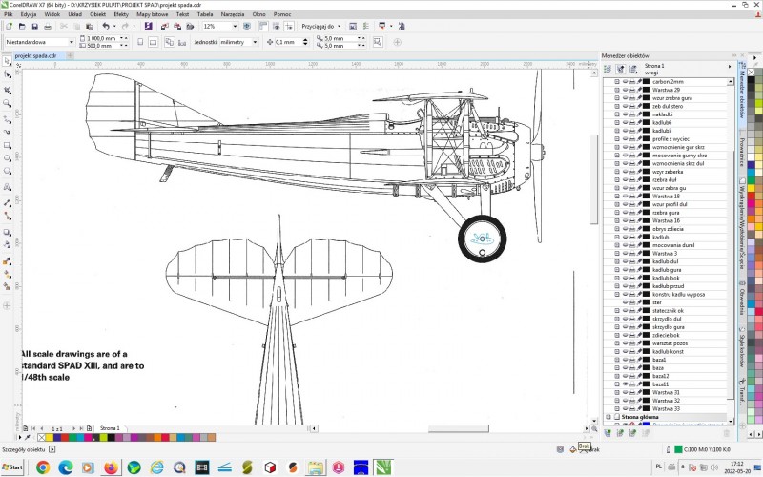Viewport: 763px width, 477px height.
Task: Select the Crop tool
Action: point(7,91)
